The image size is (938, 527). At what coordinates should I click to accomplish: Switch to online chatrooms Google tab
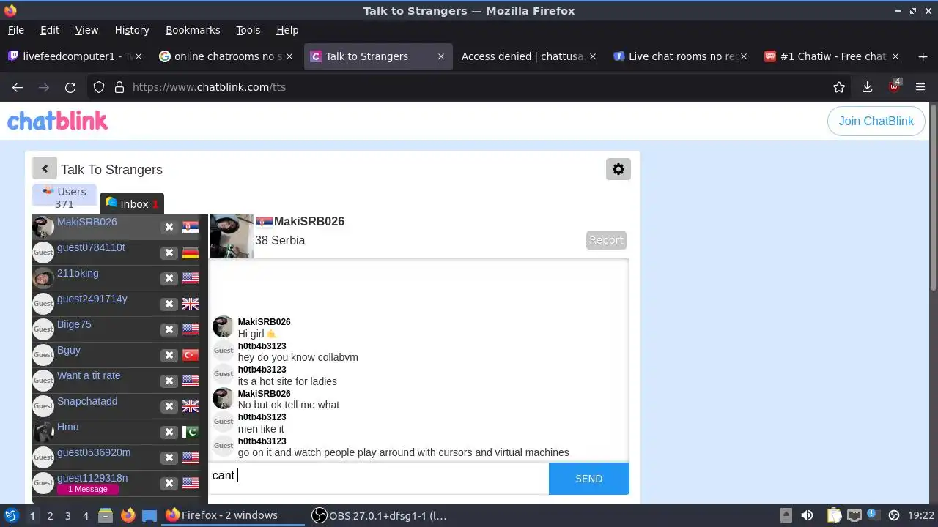point(224,56)
